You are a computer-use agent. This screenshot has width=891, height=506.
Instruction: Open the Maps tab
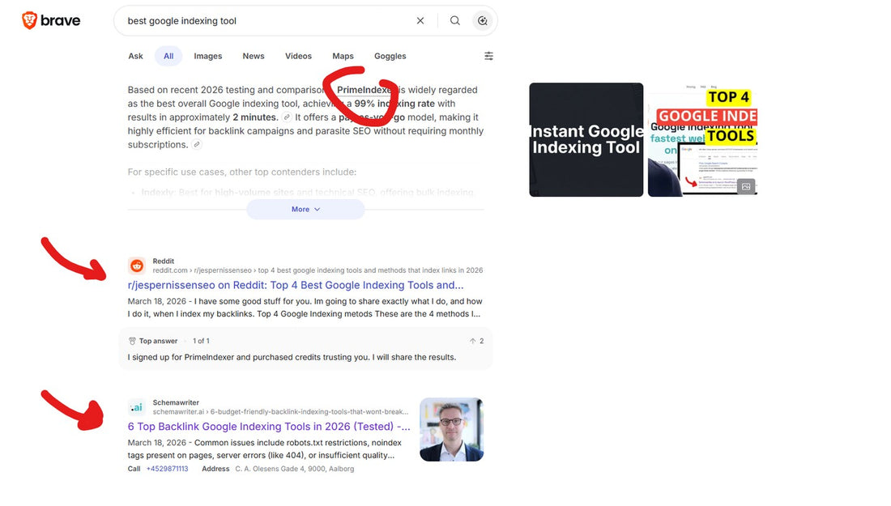pyautogui.click(x=343, y=56)
